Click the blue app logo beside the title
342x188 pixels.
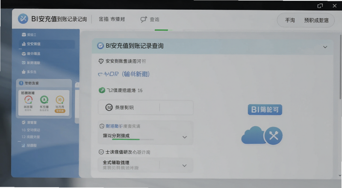(x=23, y=19)
